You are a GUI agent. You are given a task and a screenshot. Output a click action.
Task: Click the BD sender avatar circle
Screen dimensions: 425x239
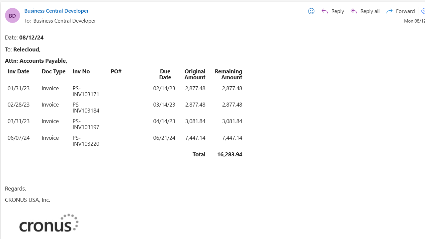(x=12, y=15)
